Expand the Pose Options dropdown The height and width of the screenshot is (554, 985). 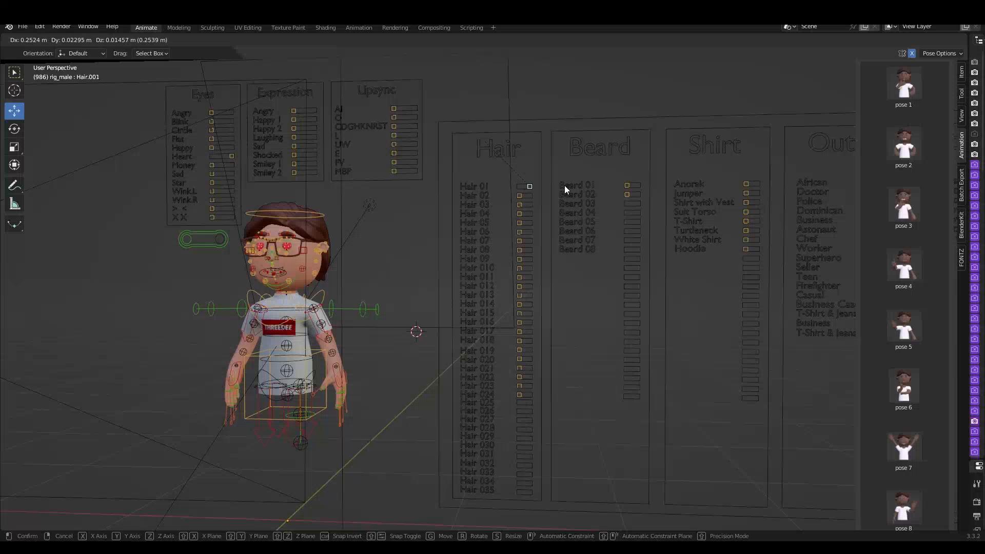pos(942,53)
